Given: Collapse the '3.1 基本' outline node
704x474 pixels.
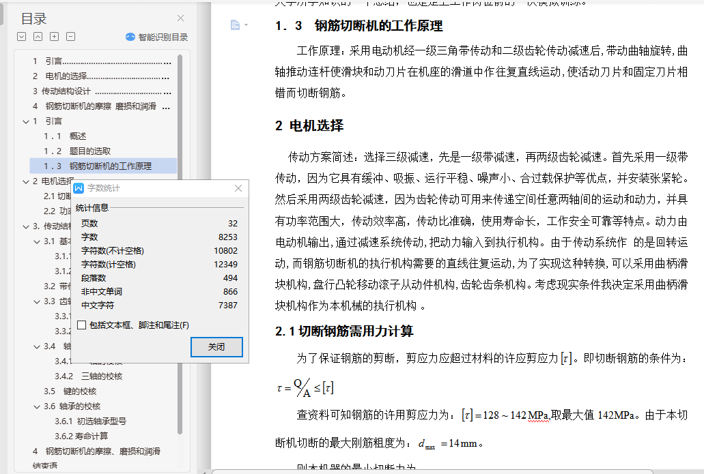Looking at the screenshot, I should (x=38, y=241).
